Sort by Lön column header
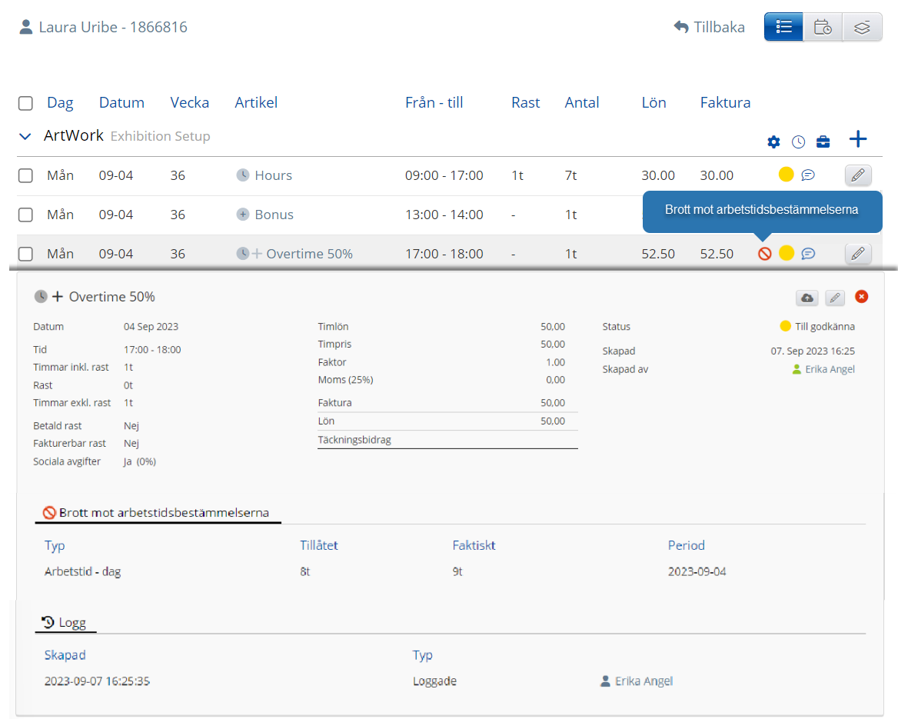The width and height of the screenshot is (898, 719). click(x=654, y=102)
